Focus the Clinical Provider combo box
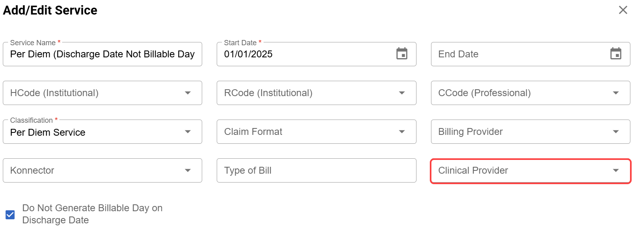 pos(517,170)
